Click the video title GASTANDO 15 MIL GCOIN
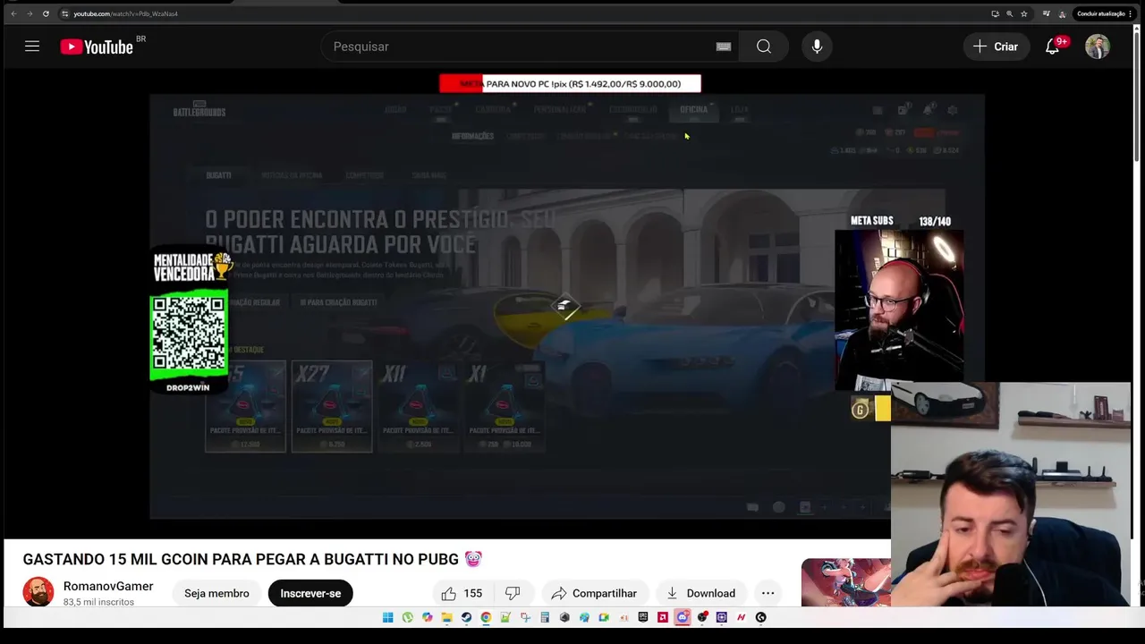 (252, 559)
